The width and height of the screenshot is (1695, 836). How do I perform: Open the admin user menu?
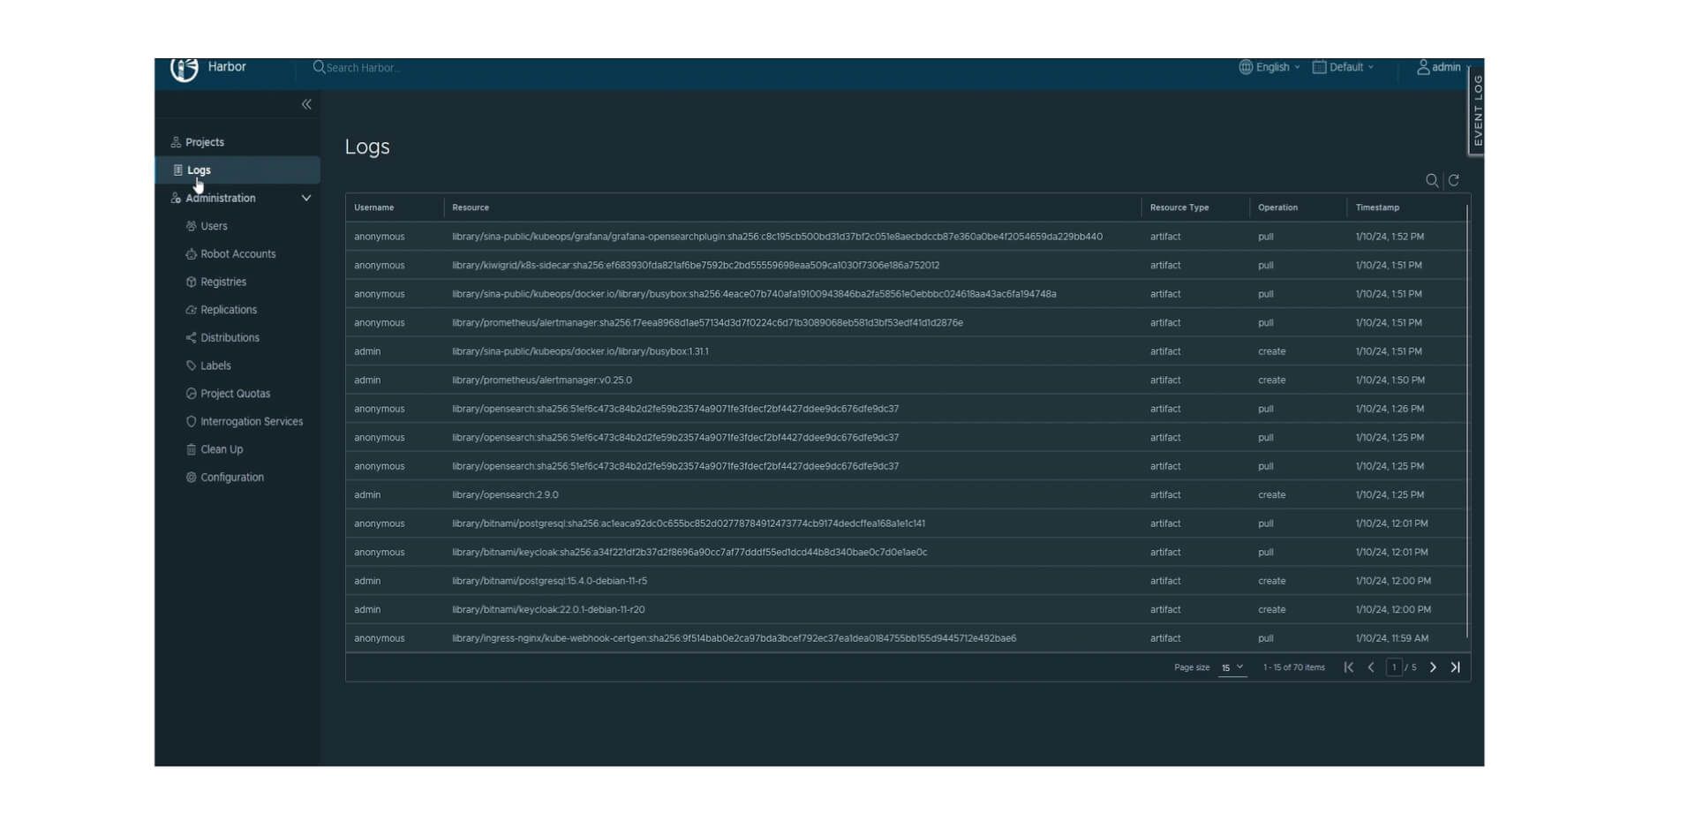[x=1438, y=68]
